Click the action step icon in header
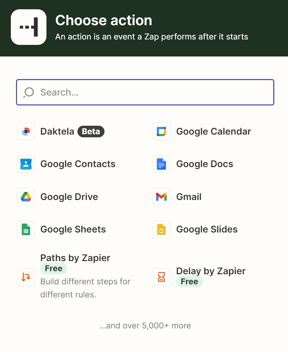This screenshot has width=288, height=352. coord(29,27)
